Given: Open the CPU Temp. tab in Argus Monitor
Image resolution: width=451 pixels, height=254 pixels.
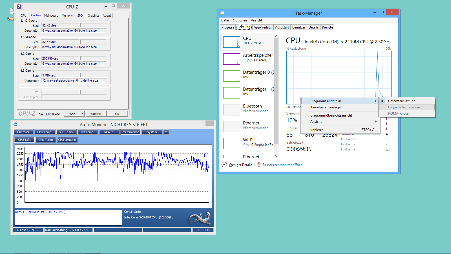Looking at the screenshot, I should tap(45, 132).
